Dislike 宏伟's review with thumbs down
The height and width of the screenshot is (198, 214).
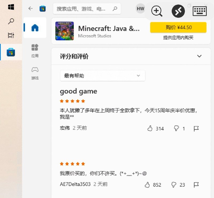coord(176,129)
